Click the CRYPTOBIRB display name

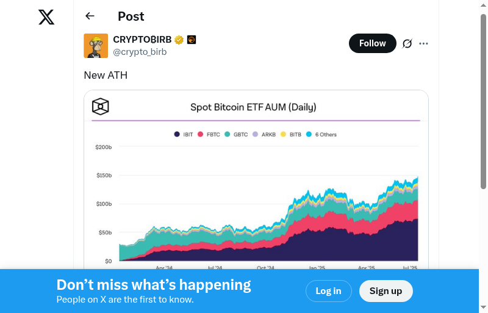click(x=142, y=40)
